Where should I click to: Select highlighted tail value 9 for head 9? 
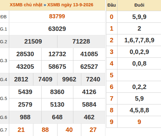click(139, 122)
